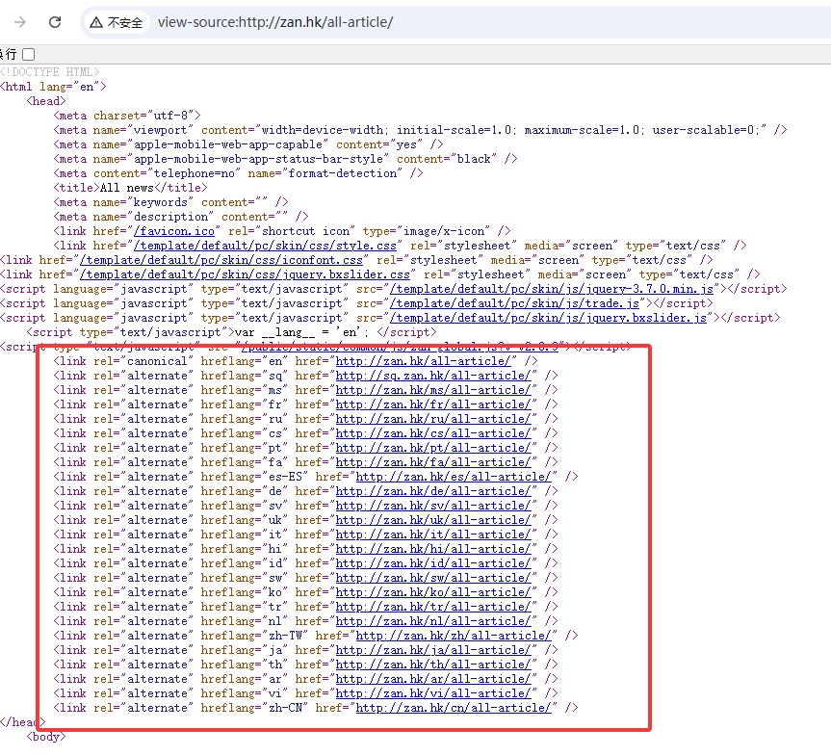Open the zan.hk/vi/all-article link

433,693
